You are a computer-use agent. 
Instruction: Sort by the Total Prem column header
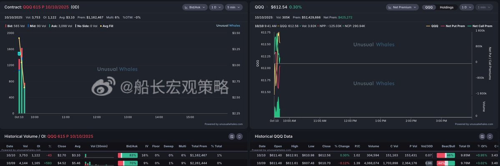pyautogui.click(x=199, y=146)
